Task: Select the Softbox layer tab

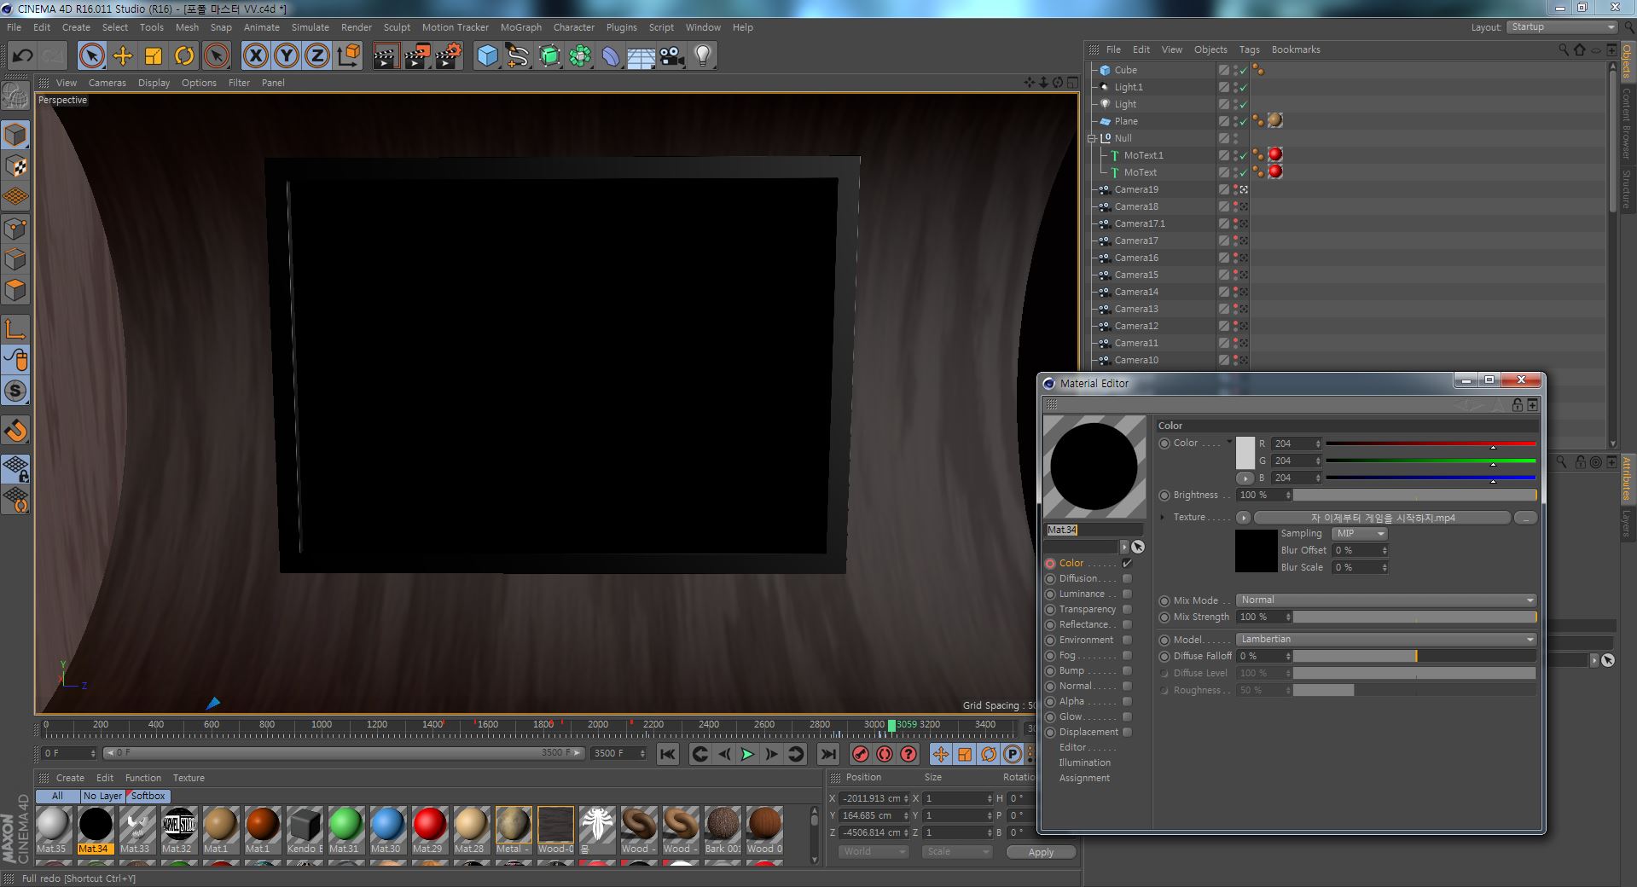Action: [148, 796]
